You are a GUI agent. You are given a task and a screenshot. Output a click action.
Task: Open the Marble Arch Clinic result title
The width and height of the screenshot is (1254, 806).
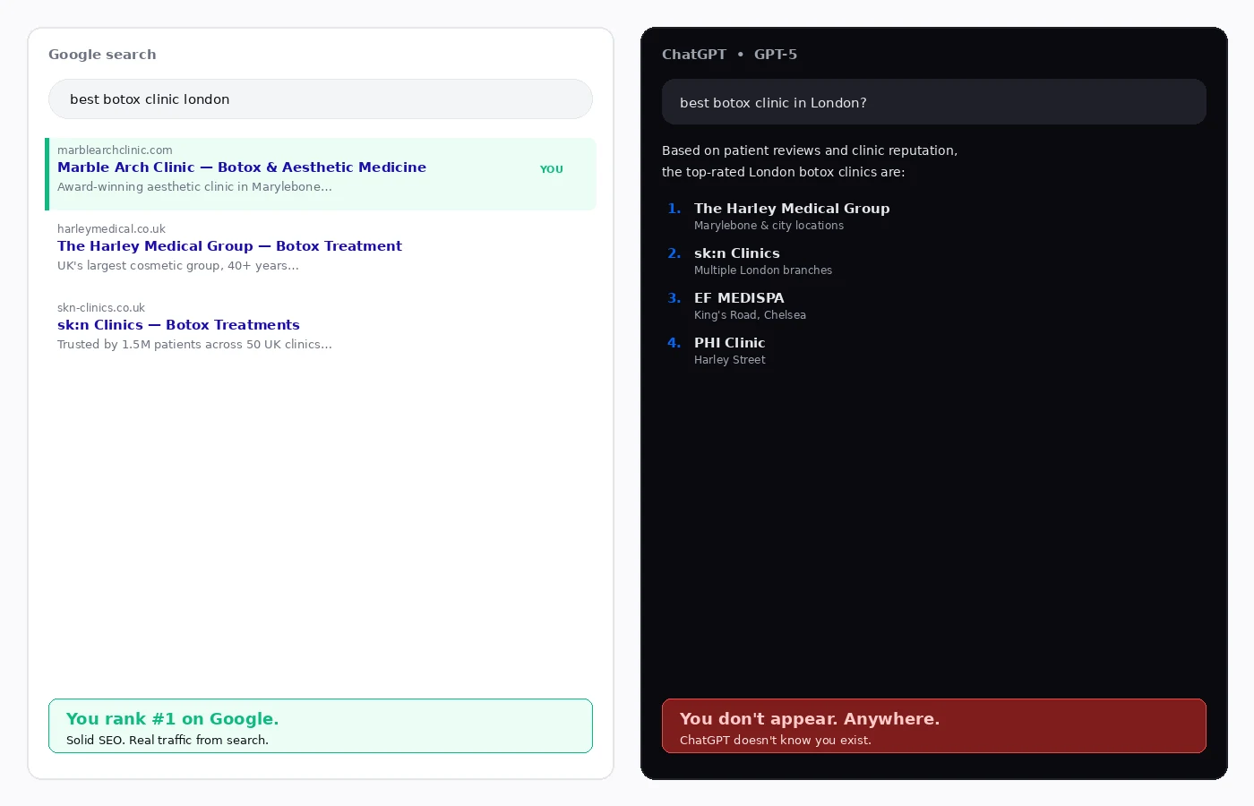(x=242, y=167)
